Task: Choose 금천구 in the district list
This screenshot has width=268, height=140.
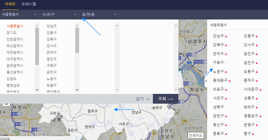Action: click(51, 72)
